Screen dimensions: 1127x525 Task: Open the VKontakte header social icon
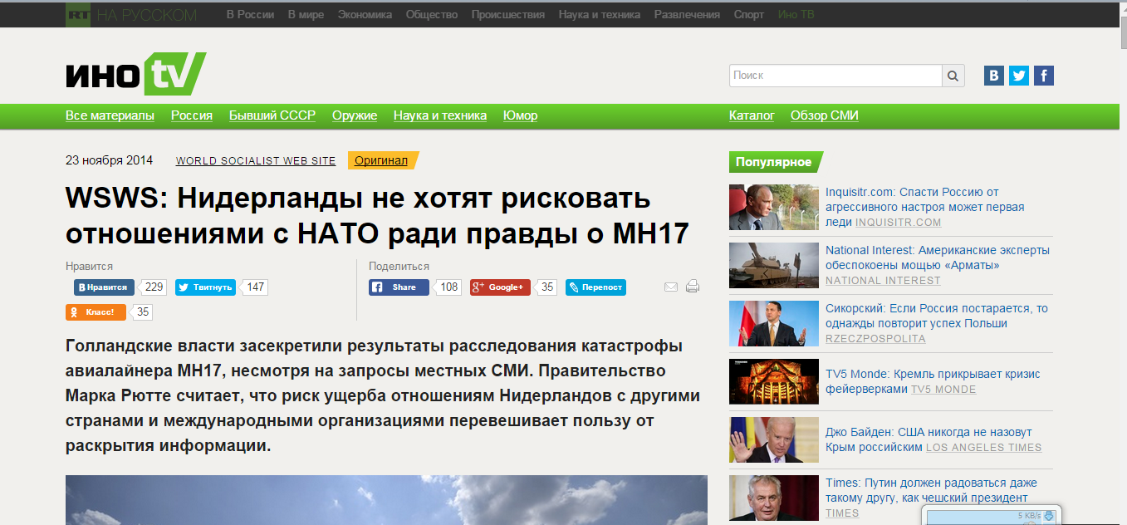coord(994,76)
